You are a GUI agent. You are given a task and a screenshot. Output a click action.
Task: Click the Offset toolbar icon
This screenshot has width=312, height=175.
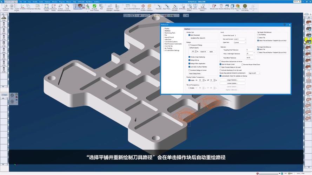[x=232, y=7]
